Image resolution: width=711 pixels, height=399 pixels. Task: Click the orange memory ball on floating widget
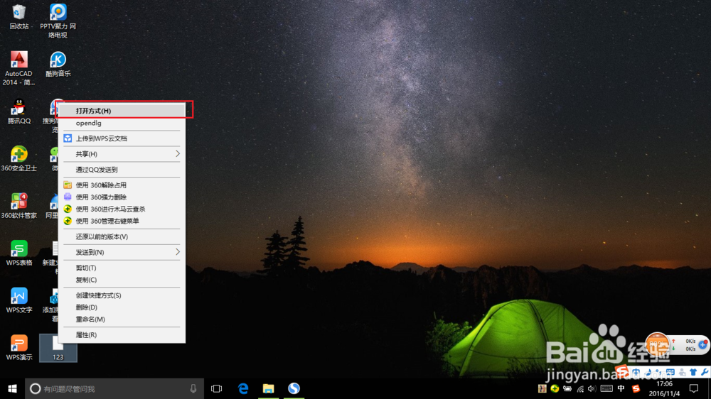(x=658, y=345)
